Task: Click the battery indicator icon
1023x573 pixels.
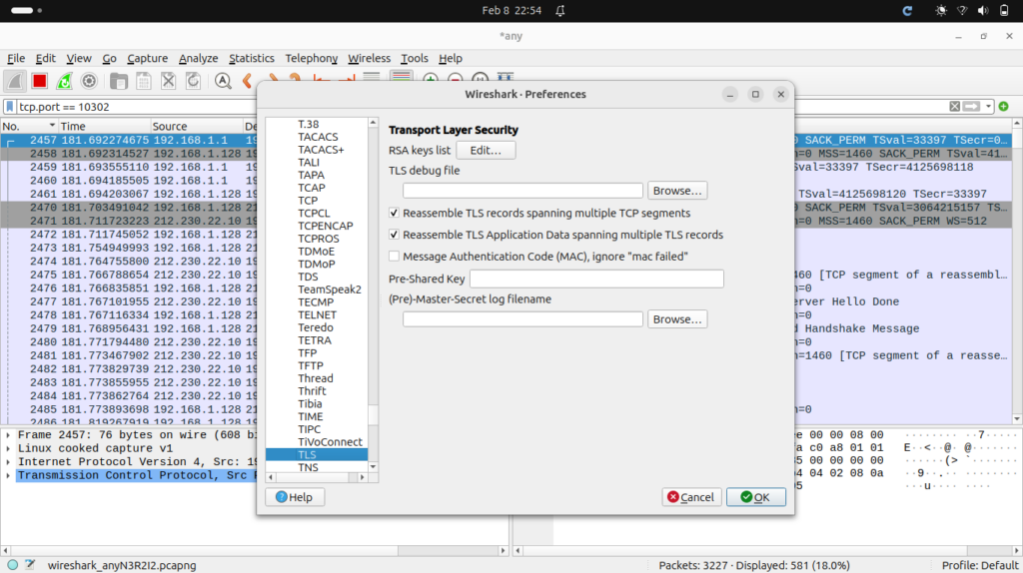Action: (1004, 10)
